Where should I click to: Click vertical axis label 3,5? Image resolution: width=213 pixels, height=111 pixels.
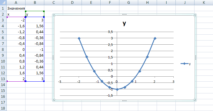[110, 32]
